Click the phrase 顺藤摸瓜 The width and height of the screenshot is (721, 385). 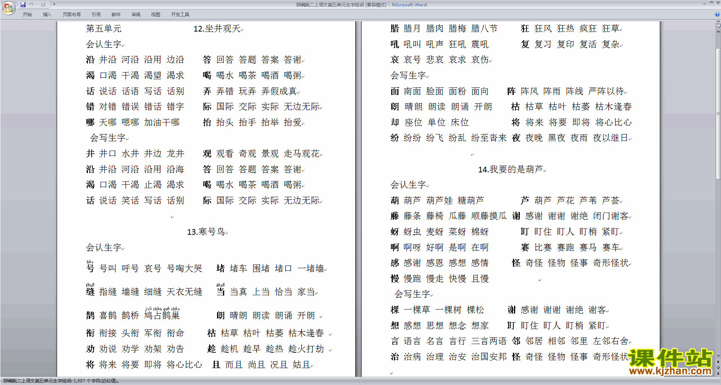point(489,216)
